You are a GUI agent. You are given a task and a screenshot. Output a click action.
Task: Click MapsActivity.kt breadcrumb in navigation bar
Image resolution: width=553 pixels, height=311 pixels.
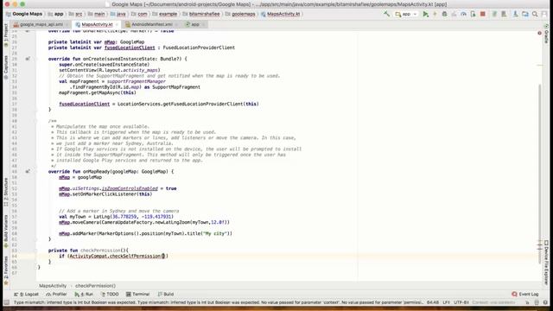(280, 14)
